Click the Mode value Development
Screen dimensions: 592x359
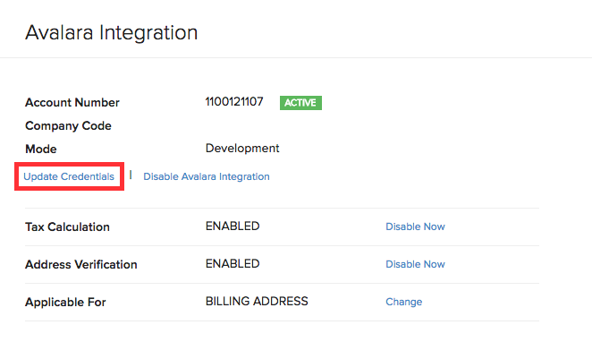242,148
